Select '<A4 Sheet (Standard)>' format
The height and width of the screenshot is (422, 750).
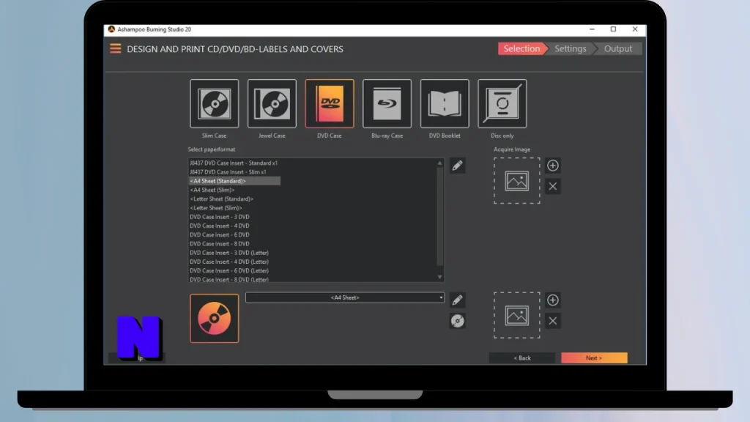pyautogui.click(x=234, y=181)
